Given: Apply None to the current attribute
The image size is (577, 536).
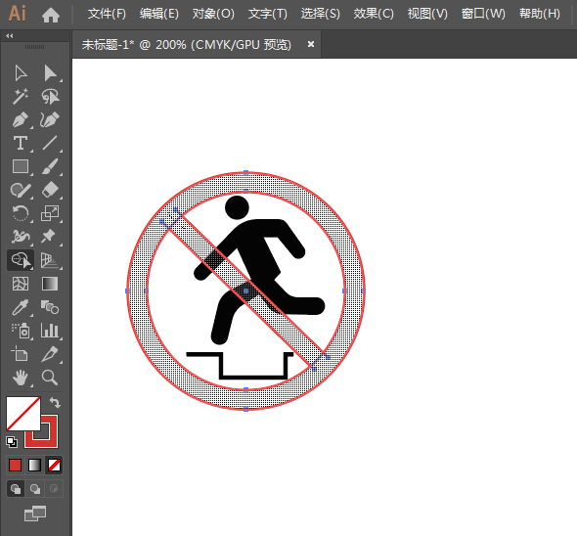Looking at the screenshot, I should click(x=55, y=466).
